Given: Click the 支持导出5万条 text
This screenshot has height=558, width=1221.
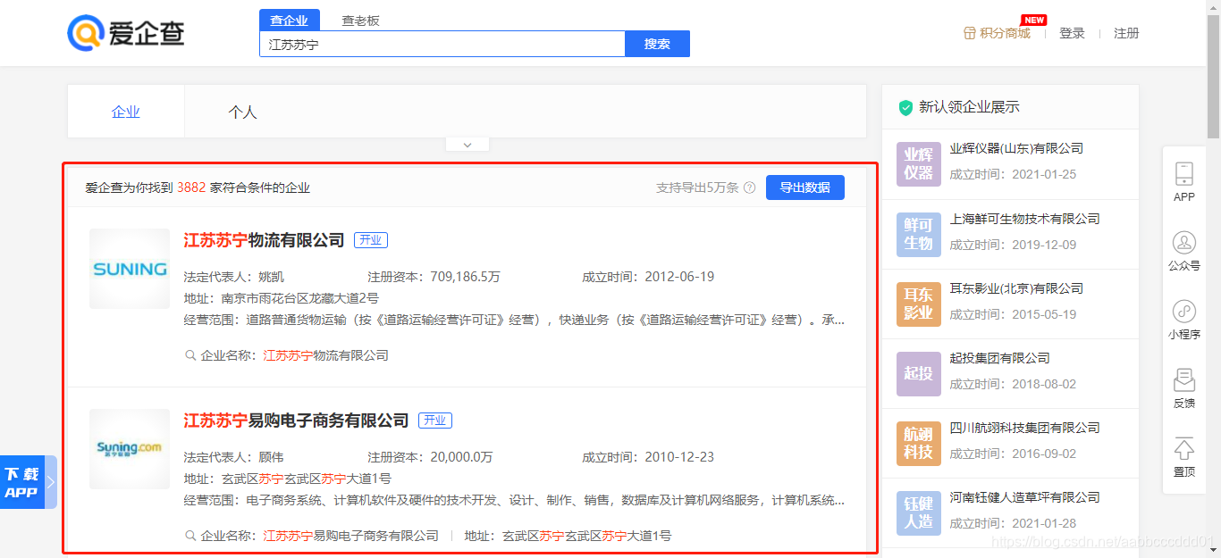Looking at the screenshot, I should (697, 187).
